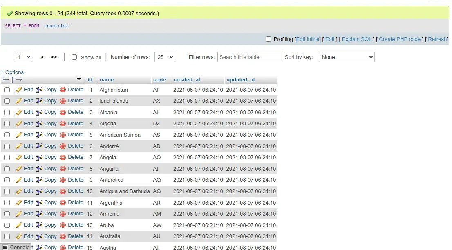Click the Explain SQL link
The height and width of the screenshot is (250, 452).
(x=356, y=39)
